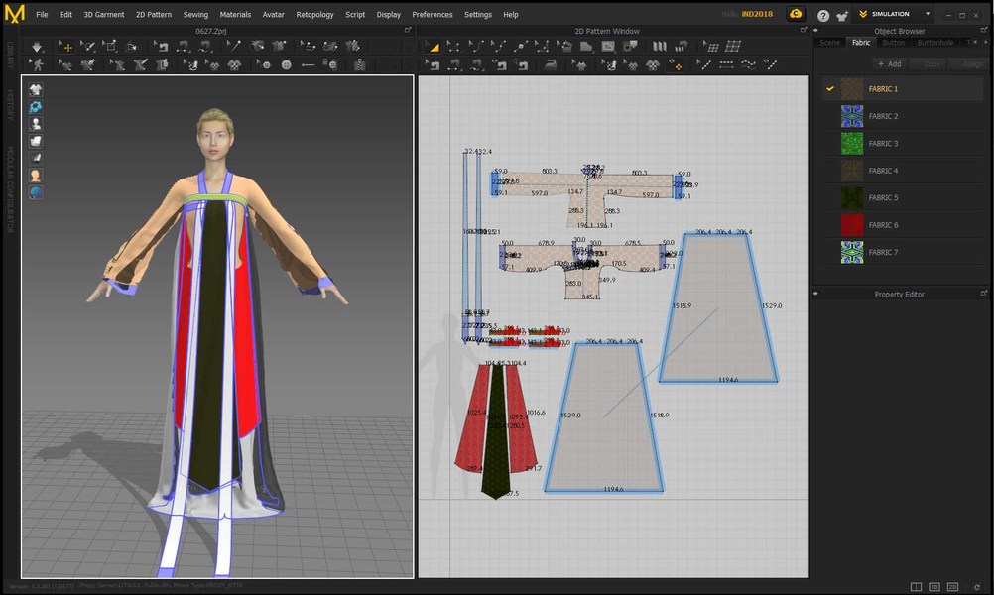Expand the LIBRARY side panel

10,56
